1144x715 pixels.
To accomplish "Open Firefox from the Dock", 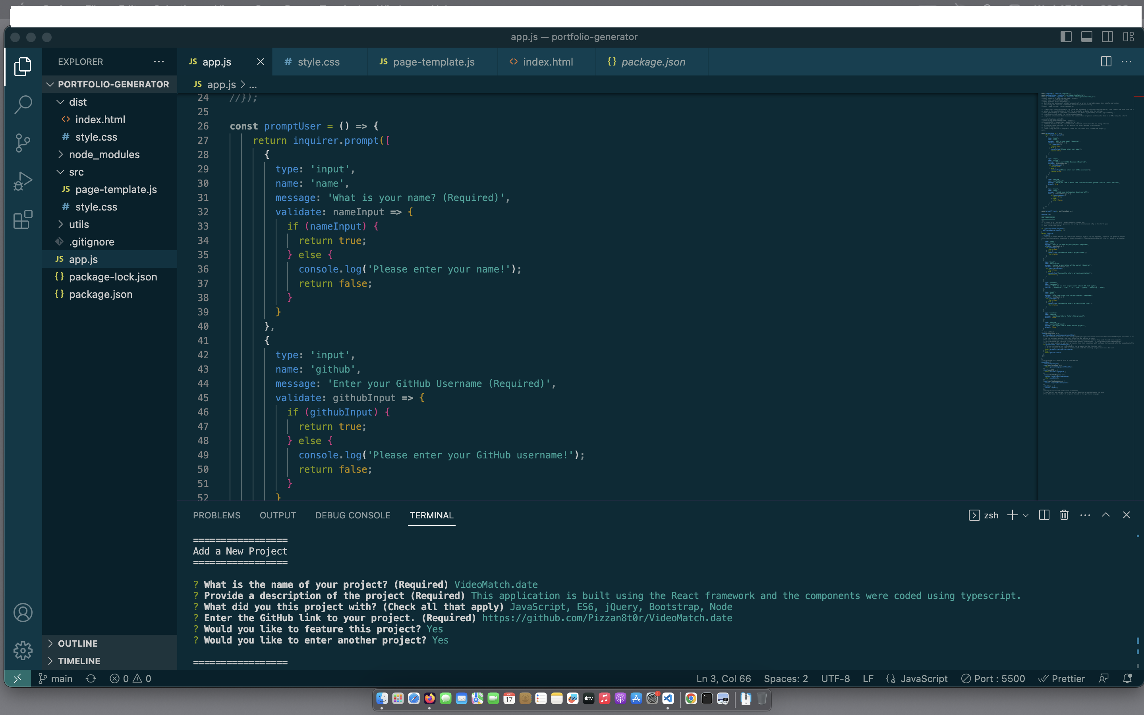I will [429, 699].
